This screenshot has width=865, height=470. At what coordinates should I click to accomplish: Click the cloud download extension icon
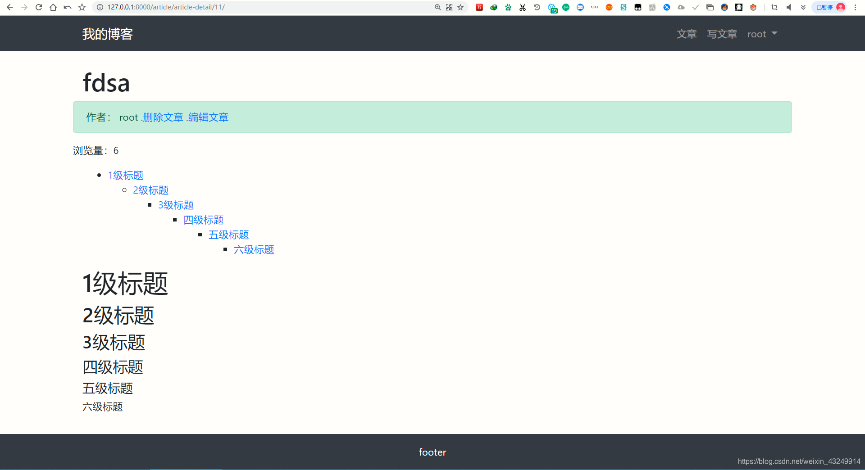coord(681,7)
